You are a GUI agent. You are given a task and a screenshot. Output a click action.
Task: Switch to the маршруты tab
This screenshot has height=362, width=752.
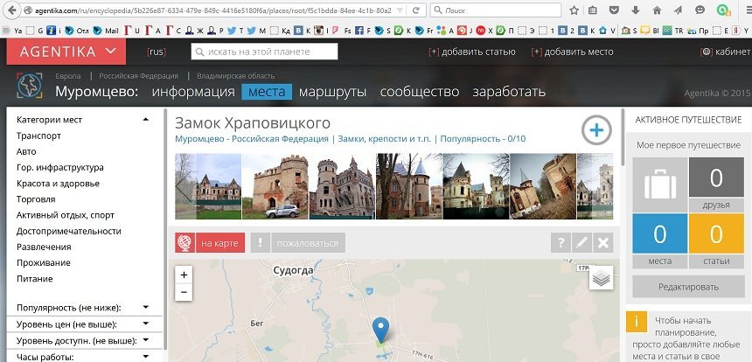331,92
